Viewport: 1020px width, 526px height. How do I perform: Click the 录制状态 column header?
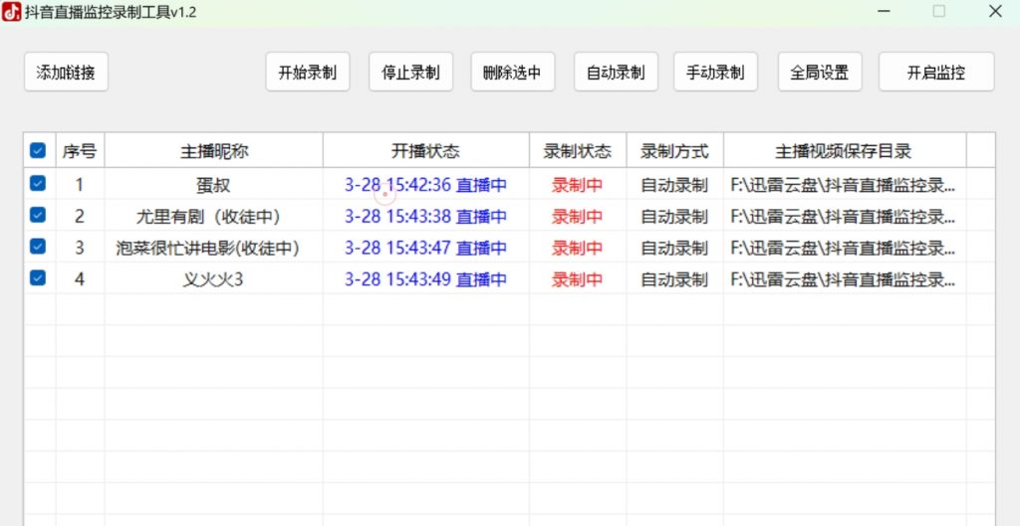(x=578, y=151)
